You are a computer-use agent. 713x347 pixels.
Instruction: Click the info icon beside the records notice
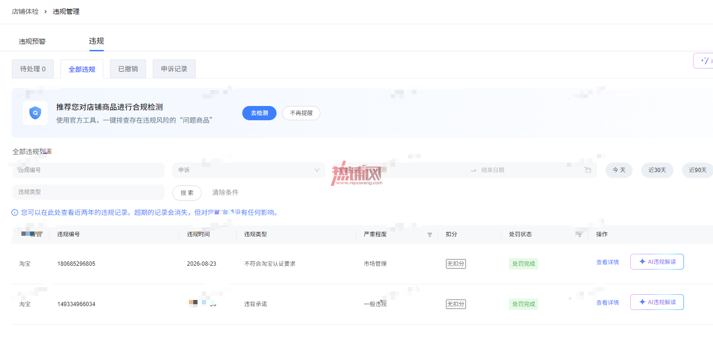tap(15, 212)
